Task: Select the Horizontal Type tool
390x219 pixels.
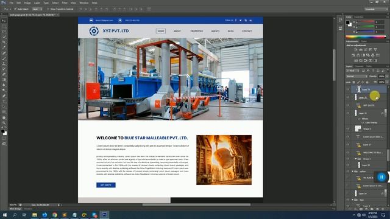Action: coord(4,102)
